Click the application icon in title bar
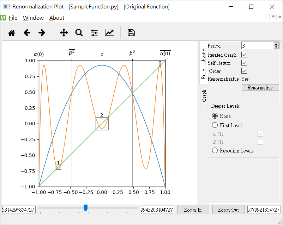The image size is (283, 225). click(x=7, y=7)
